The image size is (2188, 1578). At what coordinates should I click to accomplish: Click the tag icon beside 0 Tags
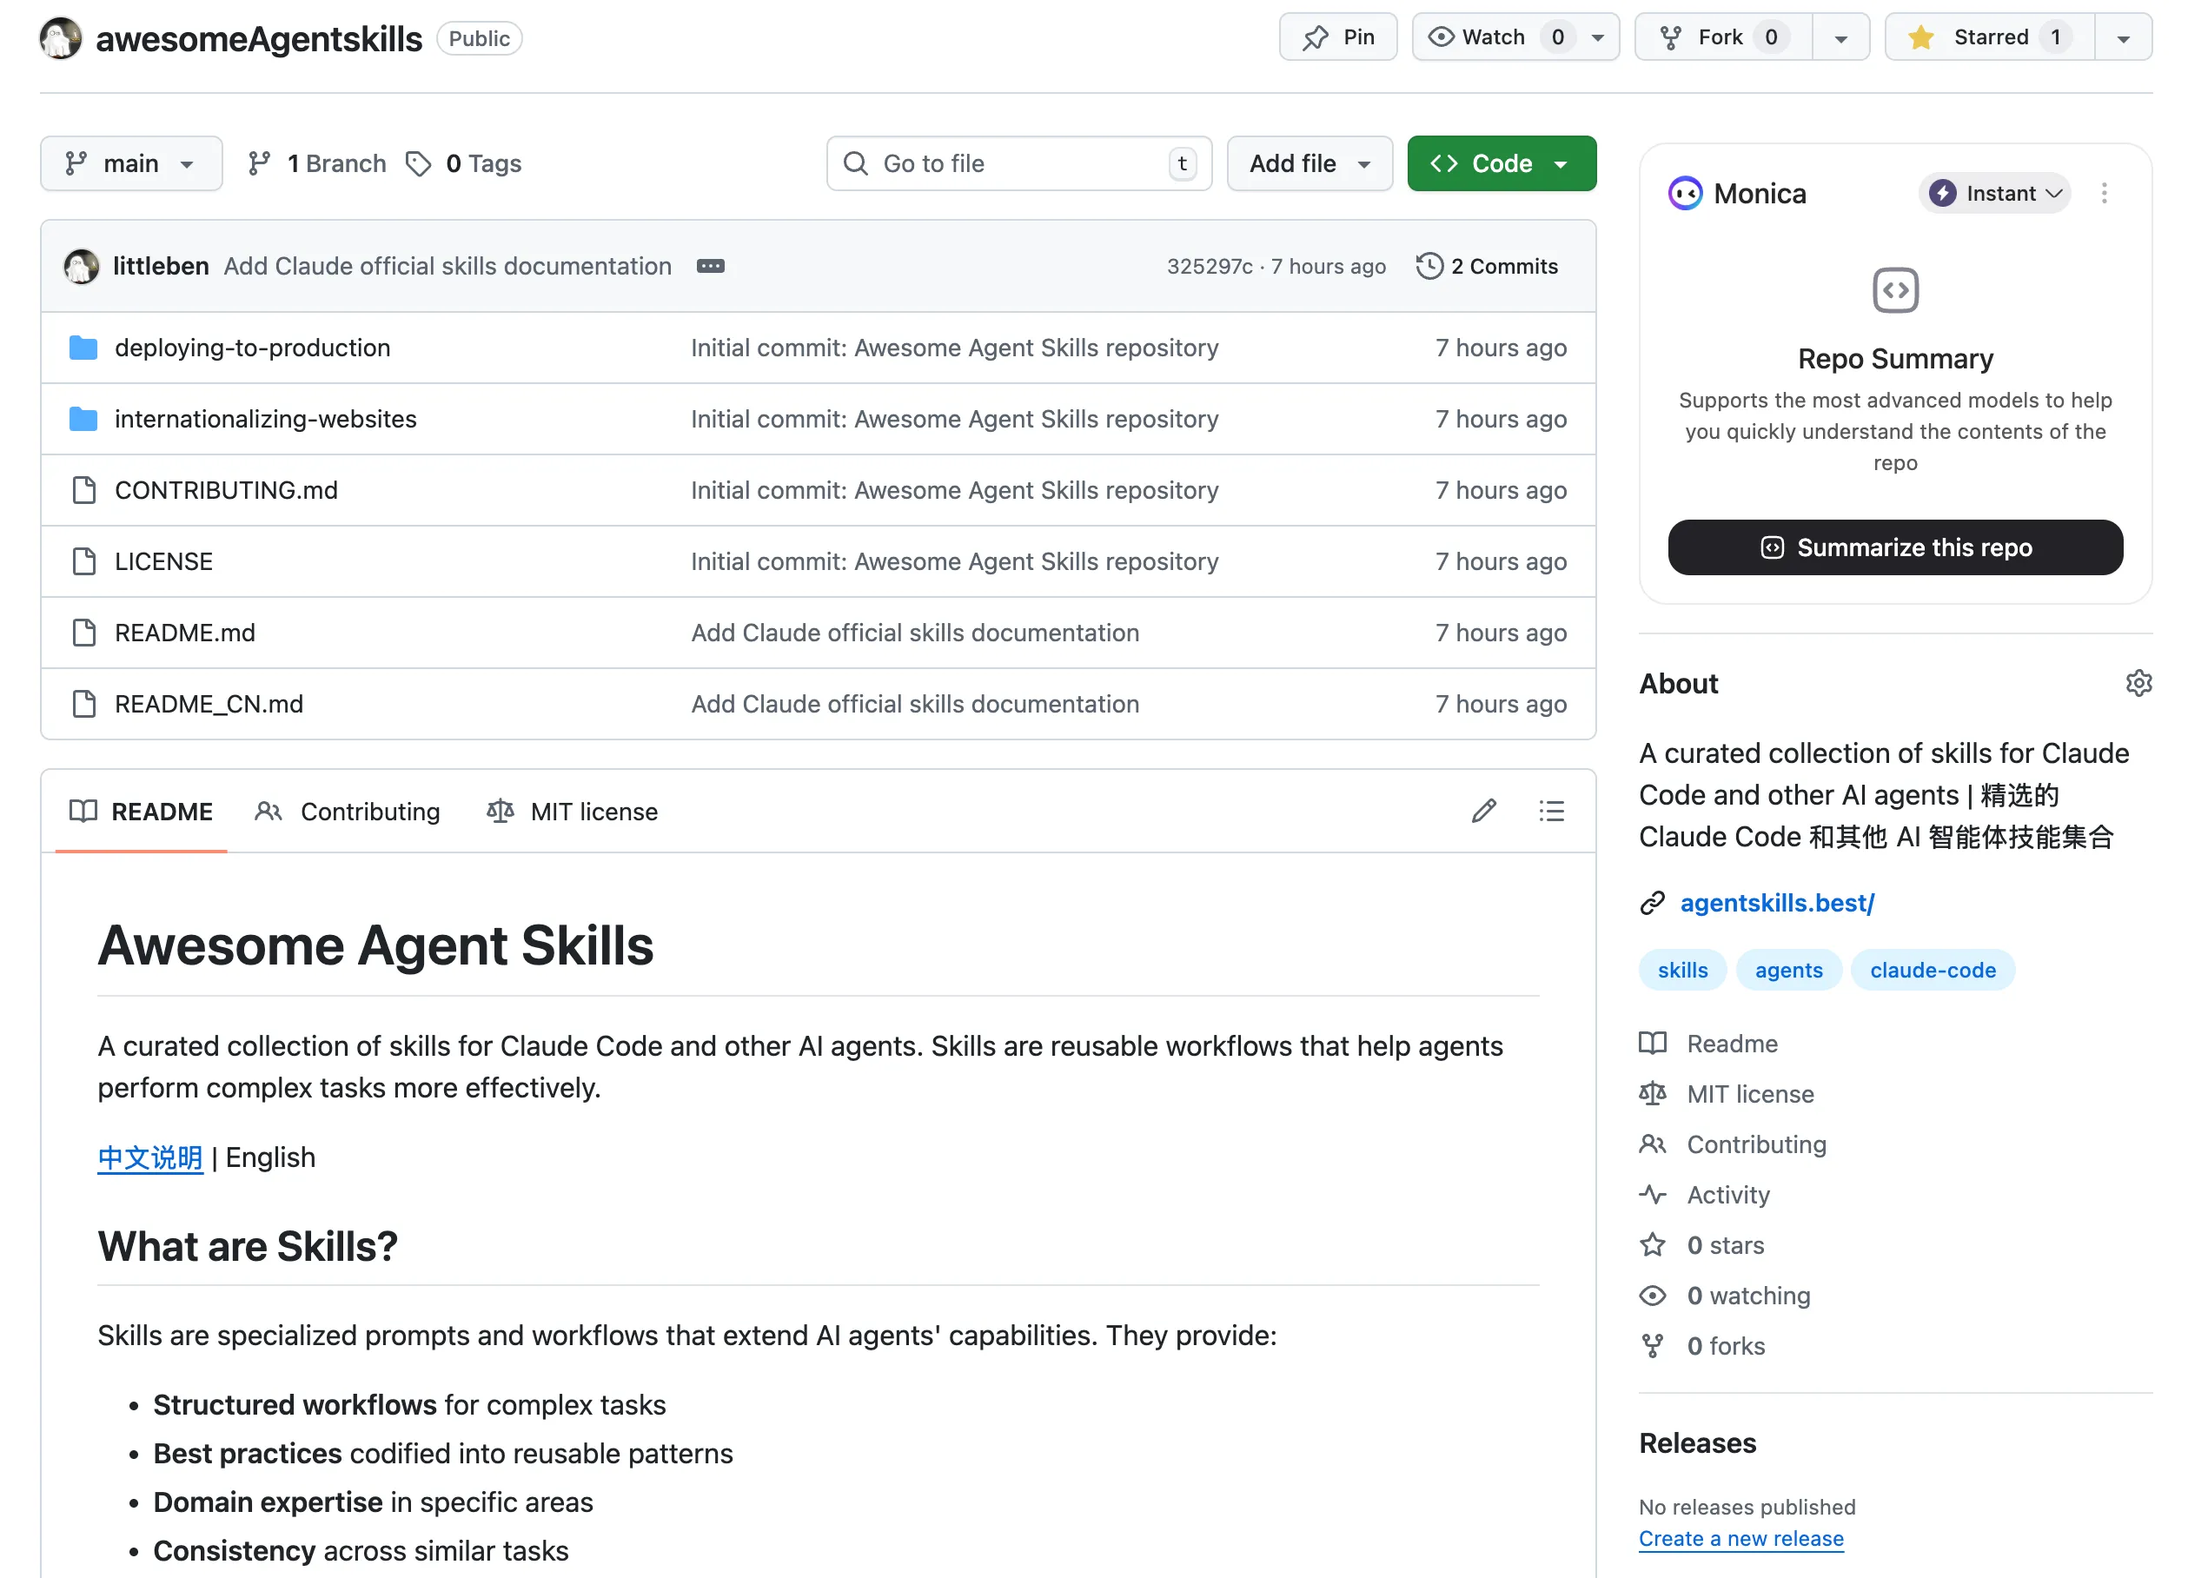pos(418,164)
